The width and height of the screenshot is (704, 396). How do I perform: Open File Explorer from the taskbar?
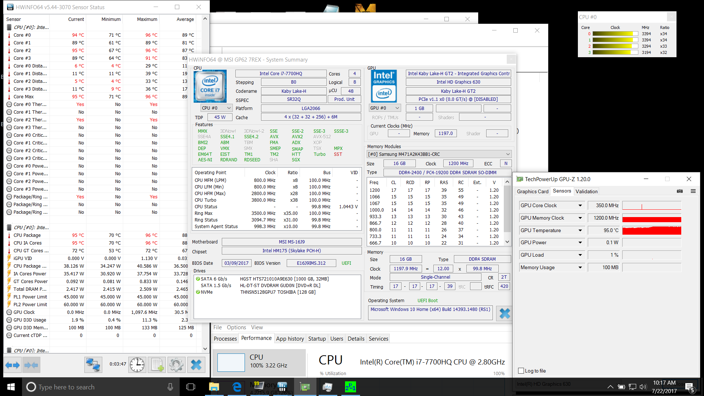[214, 387]
